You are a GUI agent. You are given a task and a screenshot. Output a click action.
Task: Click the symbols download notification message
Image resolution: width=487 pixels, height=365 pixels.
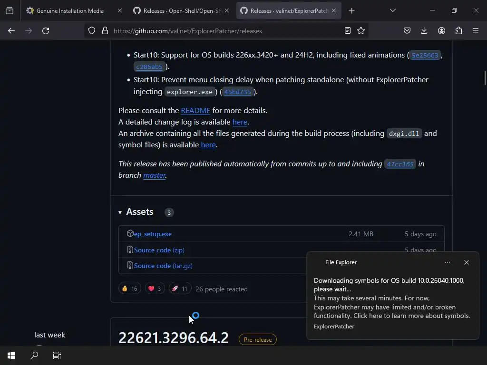392,298
